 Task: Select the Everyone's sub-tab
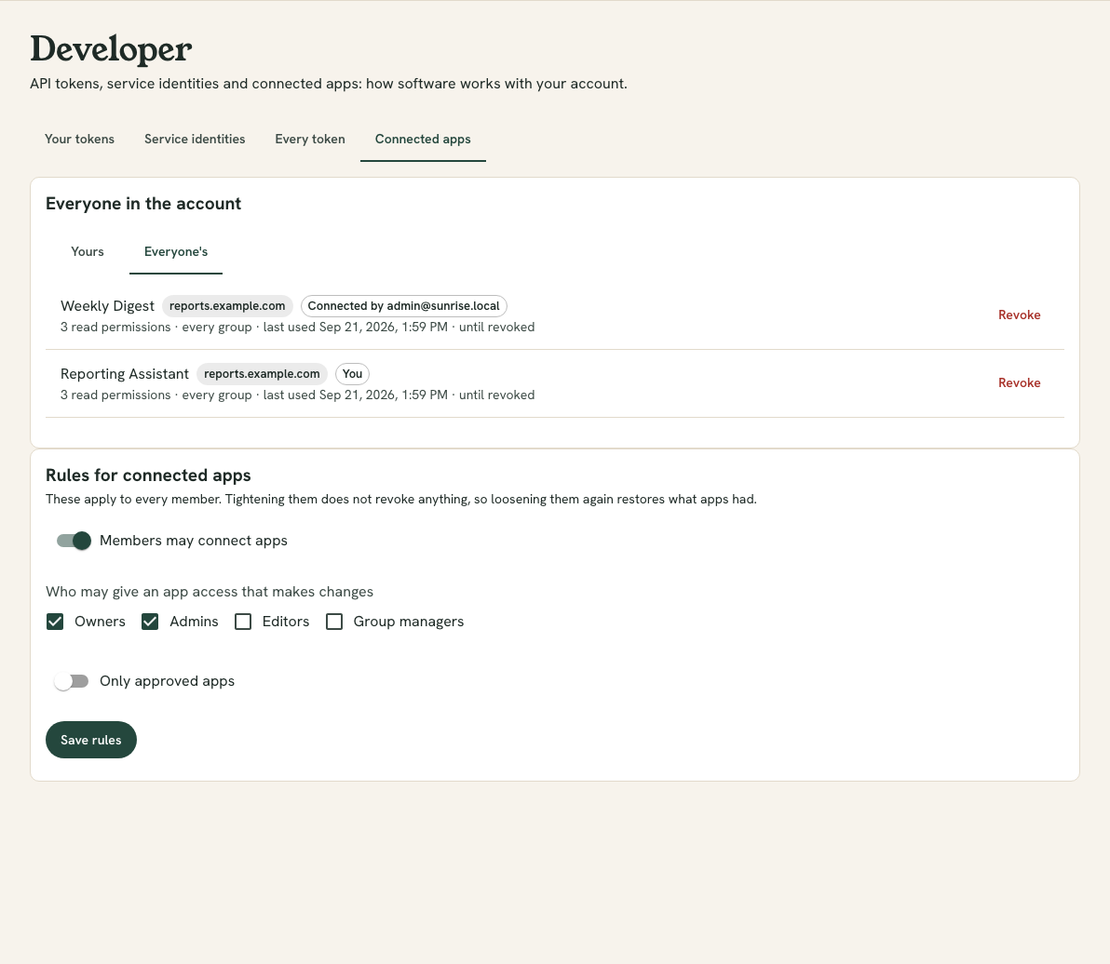click(176, 252)
